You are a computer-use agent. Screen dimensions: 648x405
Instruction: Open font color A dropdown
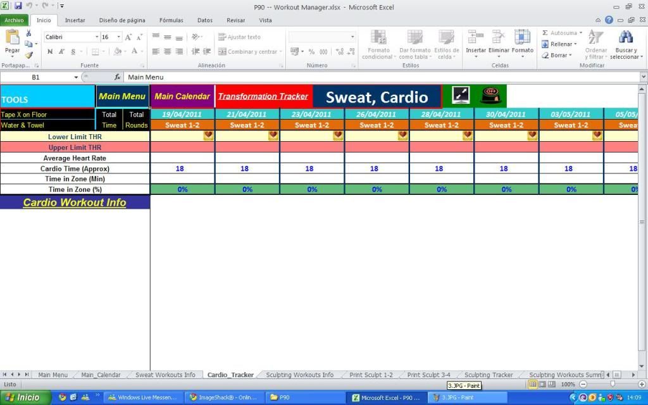click(x=142, y=52)
